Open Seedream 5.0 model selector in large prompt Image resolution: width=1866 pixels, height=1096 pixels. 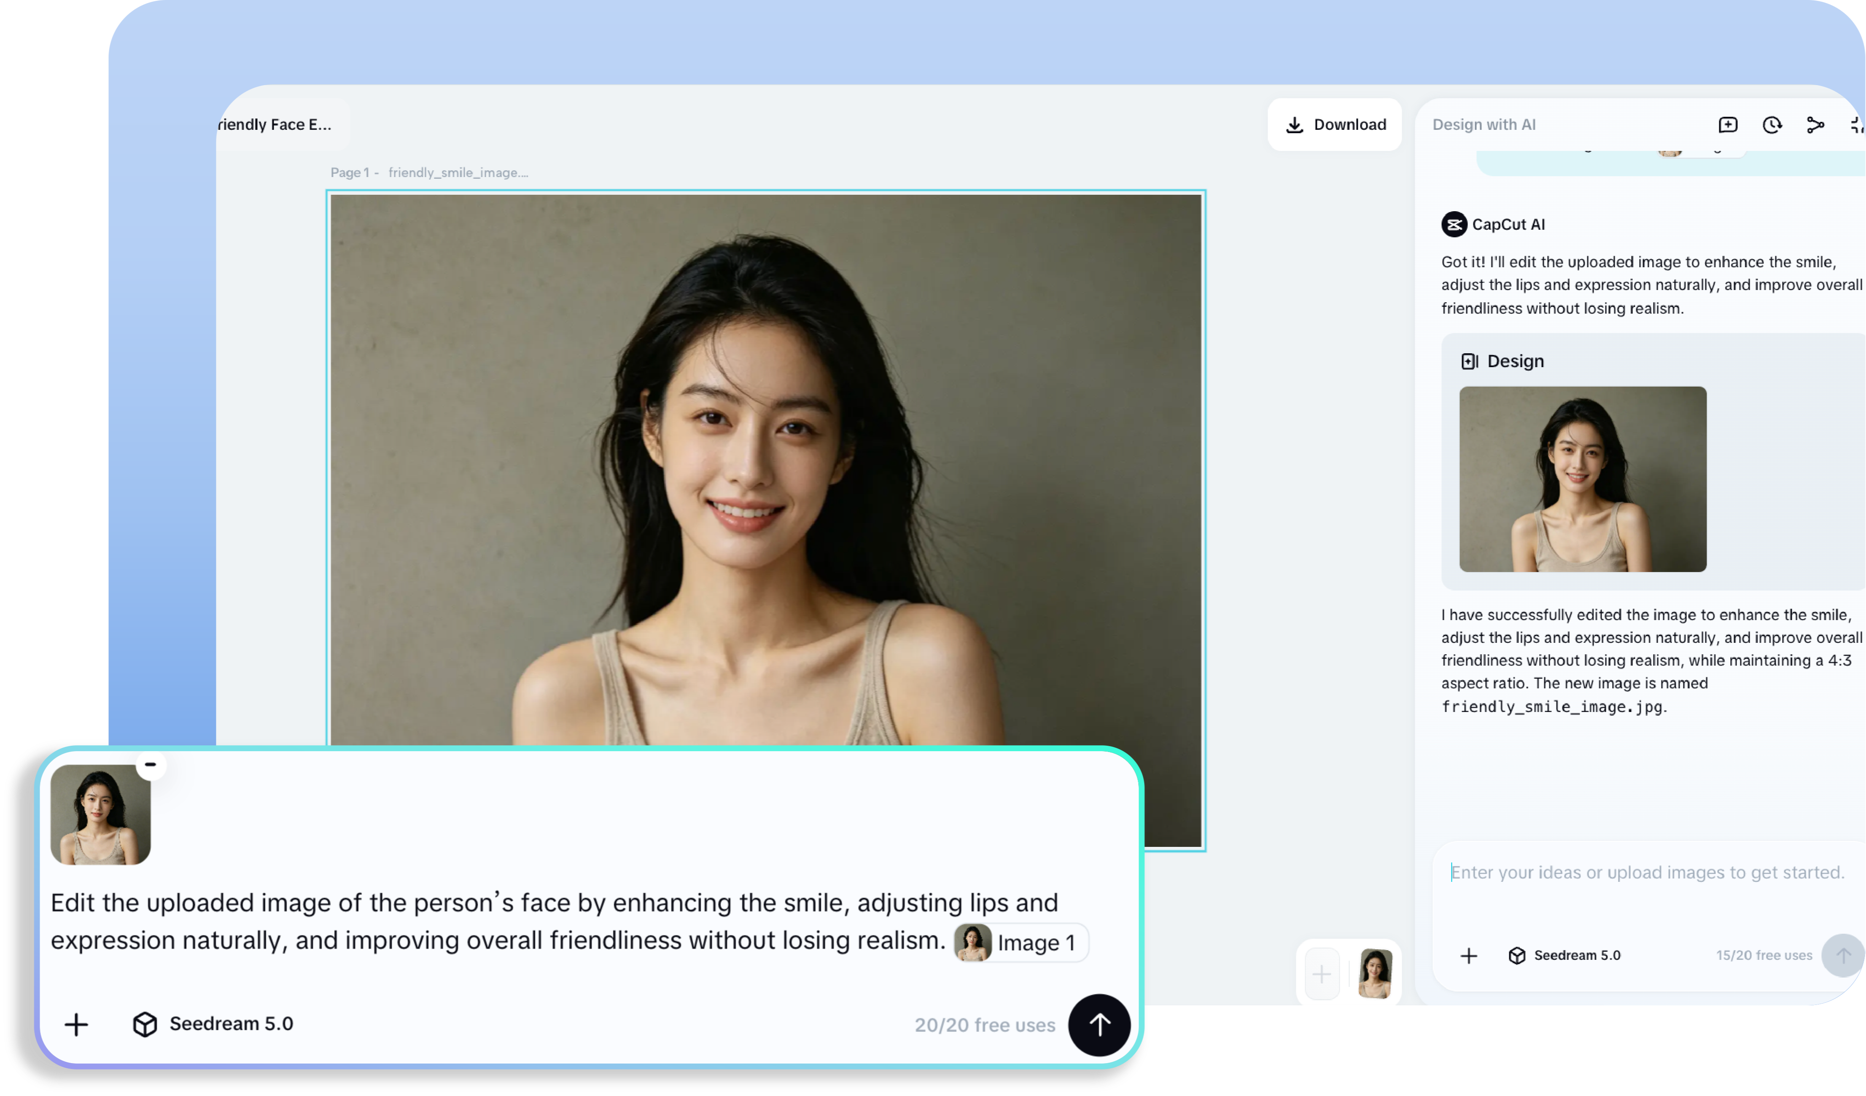coord(213,1023)
